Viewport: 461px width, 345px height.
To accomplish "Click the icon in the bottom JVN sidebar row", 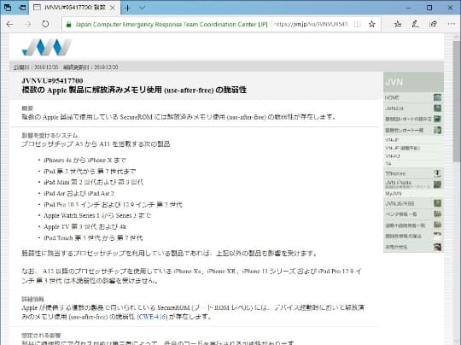I will [x=437, y=247].
